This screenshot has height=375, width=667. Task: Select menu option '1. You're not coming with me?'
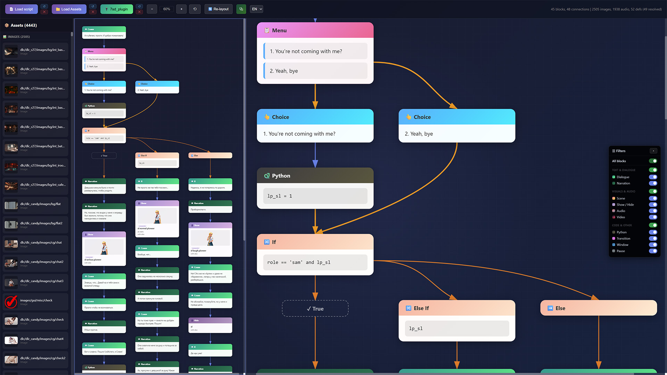315,51
